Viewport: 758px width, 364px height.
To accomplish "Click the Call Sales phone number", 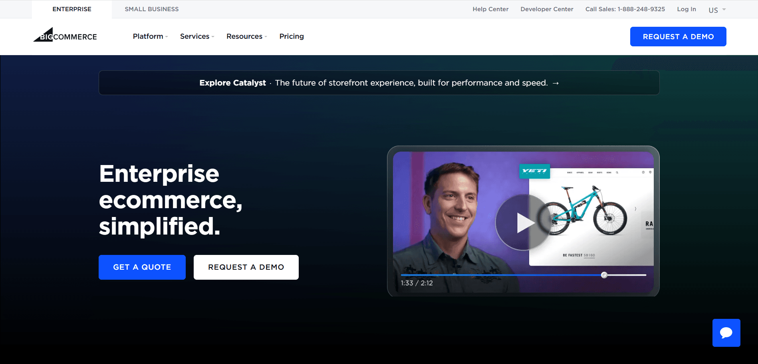I will click(625, 9).
